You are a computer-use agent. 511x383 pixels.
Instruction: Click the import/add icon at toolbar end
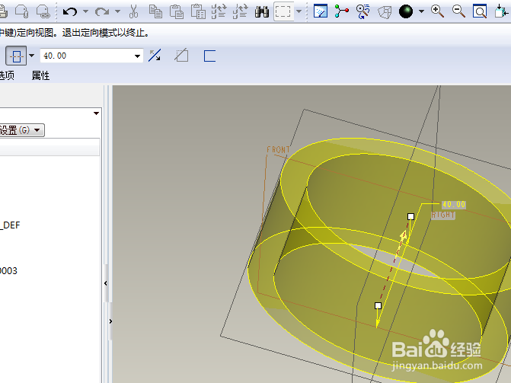[x=501, y=11]
